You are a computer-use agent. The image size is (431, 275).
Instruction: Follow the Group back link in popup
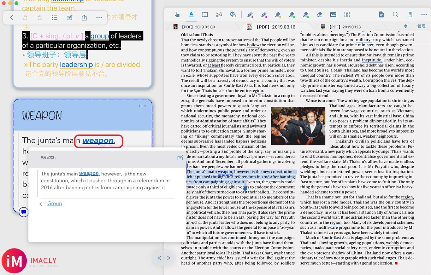[x=55, y=203]
